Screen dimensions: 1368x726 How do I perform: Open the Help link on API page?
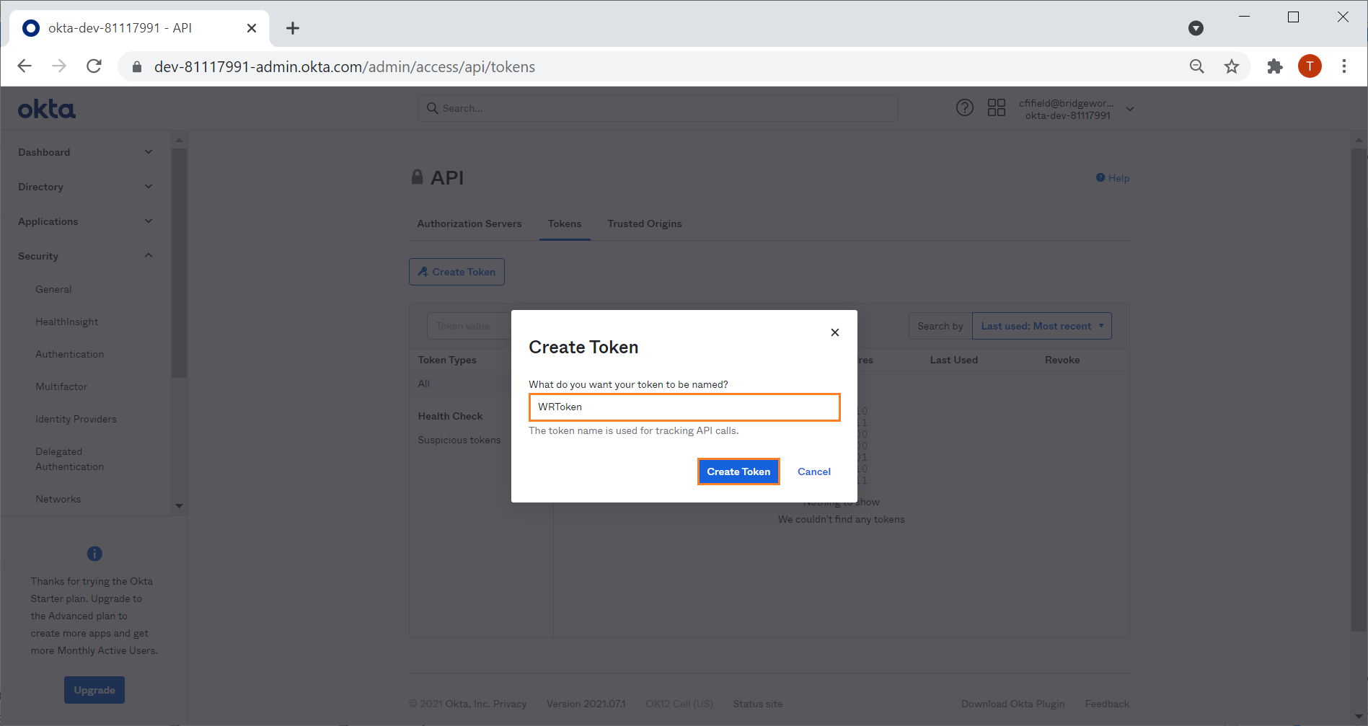tap(1113, 178)
